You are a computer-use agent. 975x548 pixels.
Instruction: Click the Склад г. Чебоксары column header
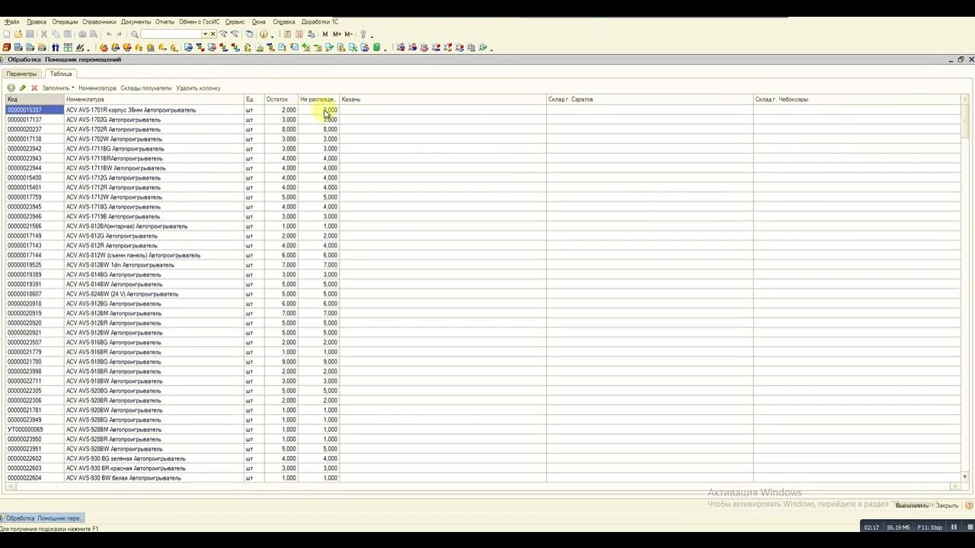pyautogui.click(x=858, y=99)
